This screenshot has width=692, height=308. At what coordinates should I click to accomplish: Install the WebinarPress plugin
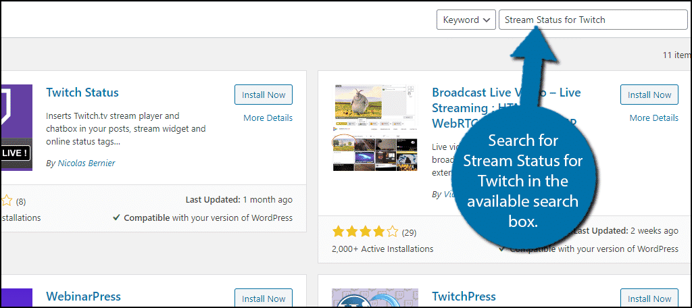264,298
